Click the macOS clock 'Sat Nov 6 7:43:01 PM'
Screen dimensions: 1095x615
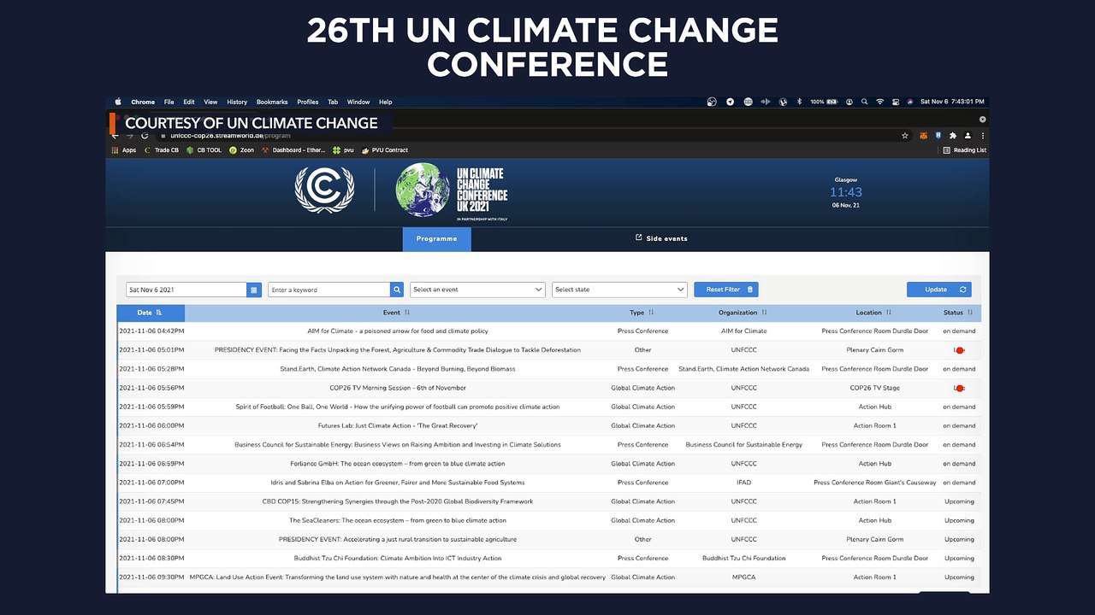(952, 102)
